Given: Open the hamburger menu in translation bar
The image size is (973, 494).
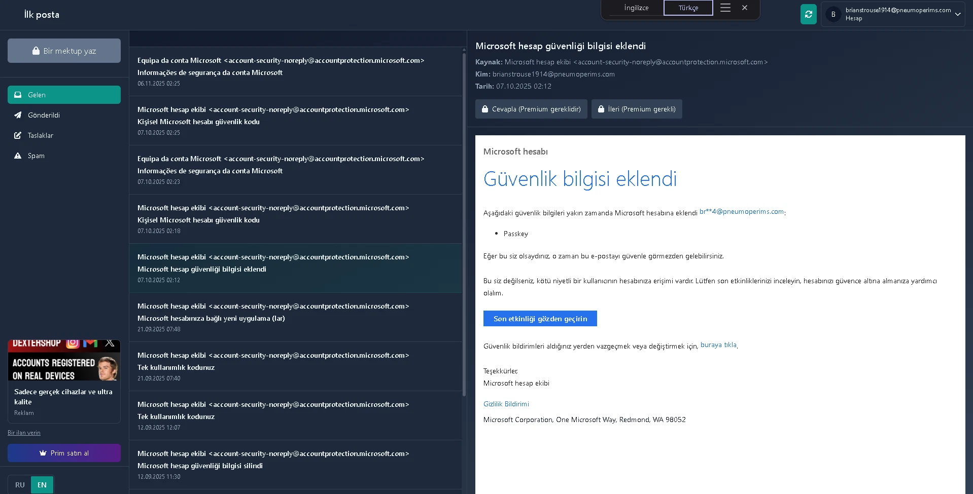Looking at the screenshot, I should [725, 8].
